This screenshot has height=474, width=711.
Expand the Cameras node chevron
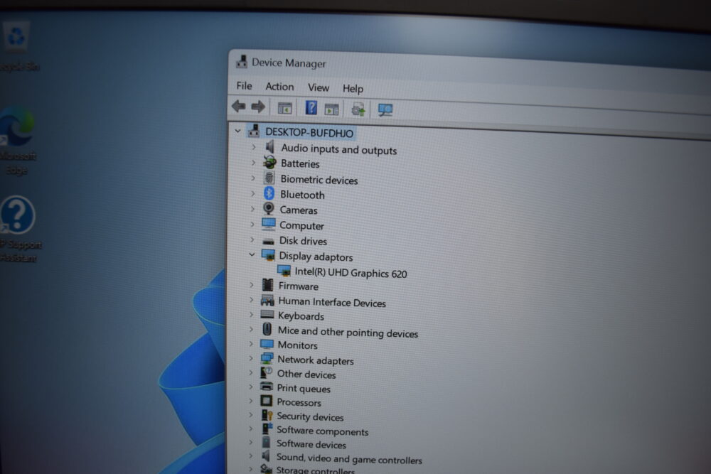coord(252,209)
